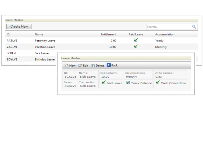Sort by the Accumulation column header

tap(165, 34)
